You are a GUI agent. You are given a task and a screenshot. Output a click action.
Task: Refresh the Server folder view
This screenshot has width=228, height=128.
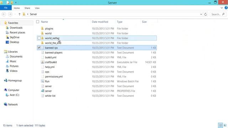pyautogui.click(x=206, y=14)
